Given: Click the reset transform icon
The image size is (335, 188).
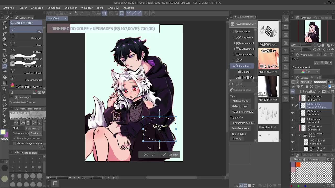Looking at the screenshot, I should pyautogui.click(x=16, y=123).
